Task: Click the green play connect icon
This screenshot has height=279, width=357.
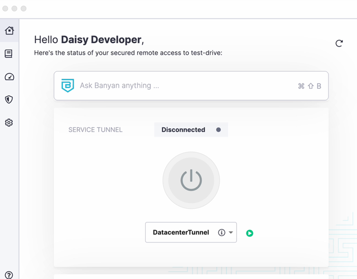Action: [250, 233]
